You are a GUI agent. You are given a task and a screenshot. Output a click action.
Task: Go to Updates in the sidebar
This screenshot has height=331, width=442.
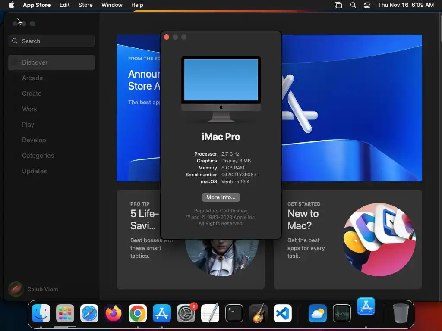click(51, 171)
